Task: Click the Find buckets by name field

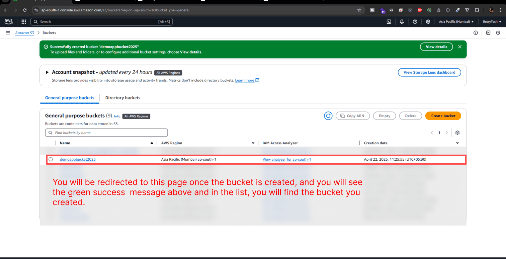Action: pyautogui.click(x=106, y=133)
